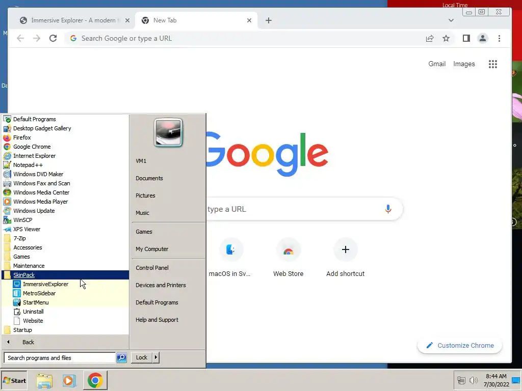522x391 pixels.
Task: Click the Search programs and files box
Action: point(60,358)
